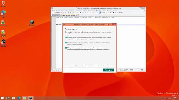Open Recycle Bin on the desktop
Image resolution: width=179 pixels, height=100 pixels.
pyautogui.click(x=3, y=4)
